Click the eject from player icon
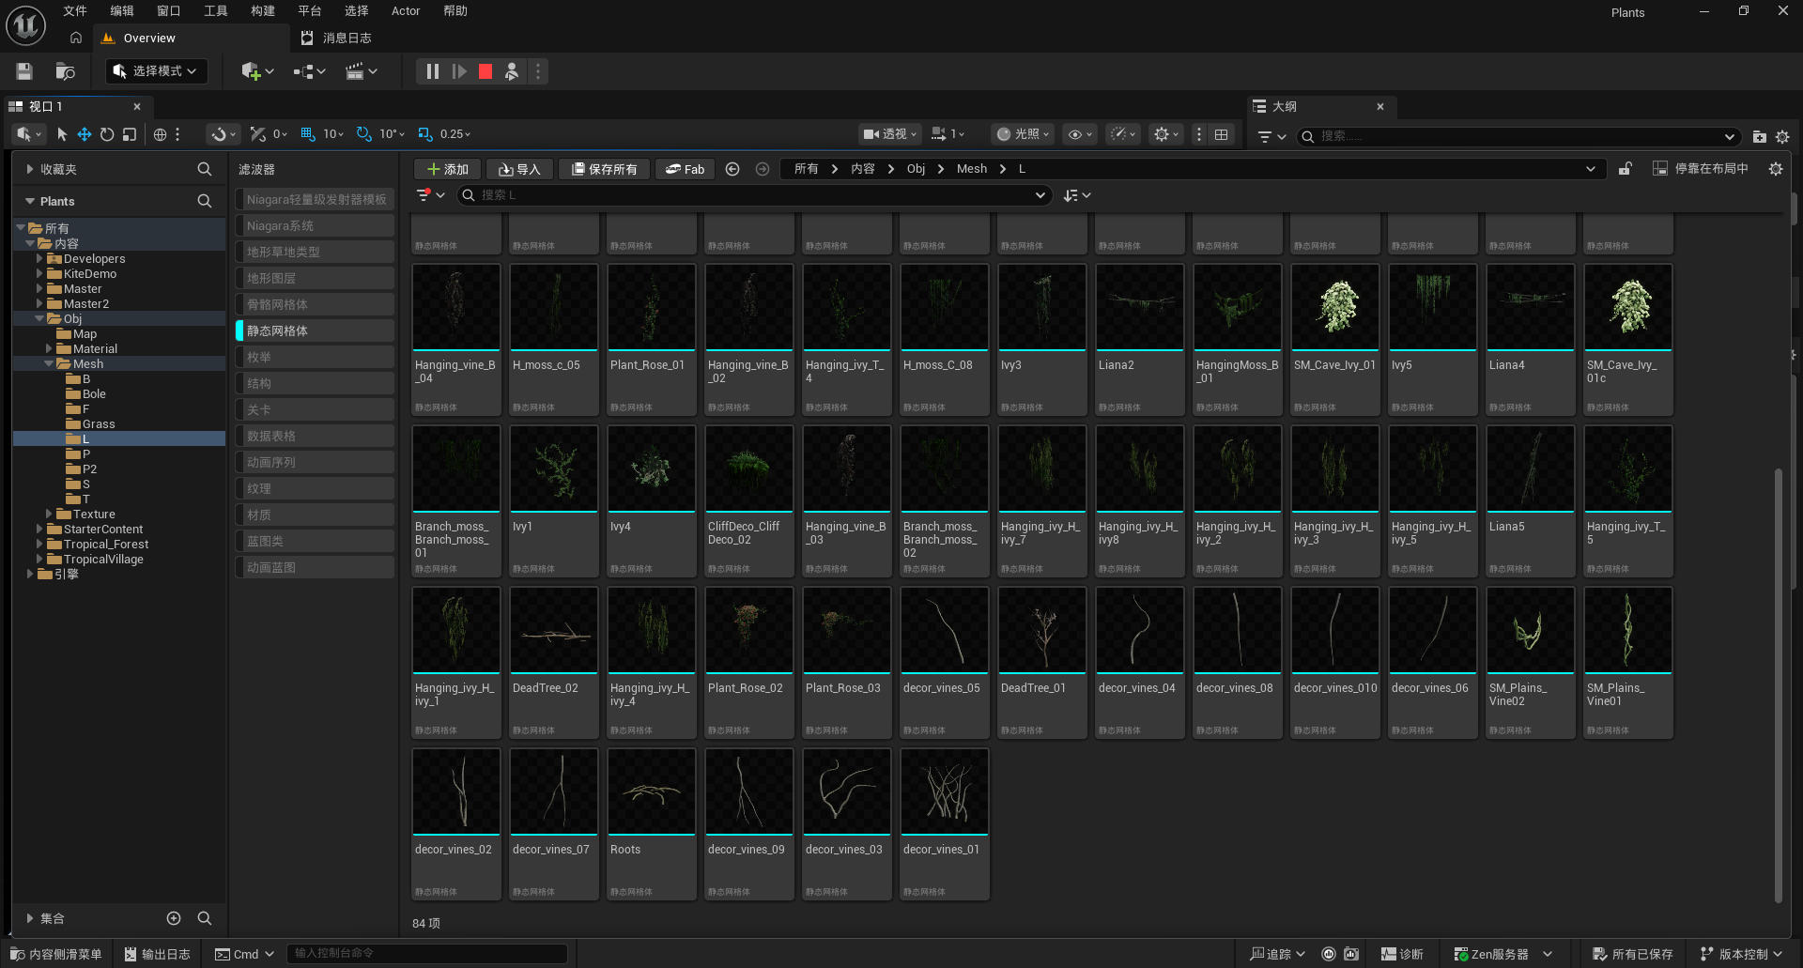Viewport: 1803px width, 968px height. [x=512, y=71]
